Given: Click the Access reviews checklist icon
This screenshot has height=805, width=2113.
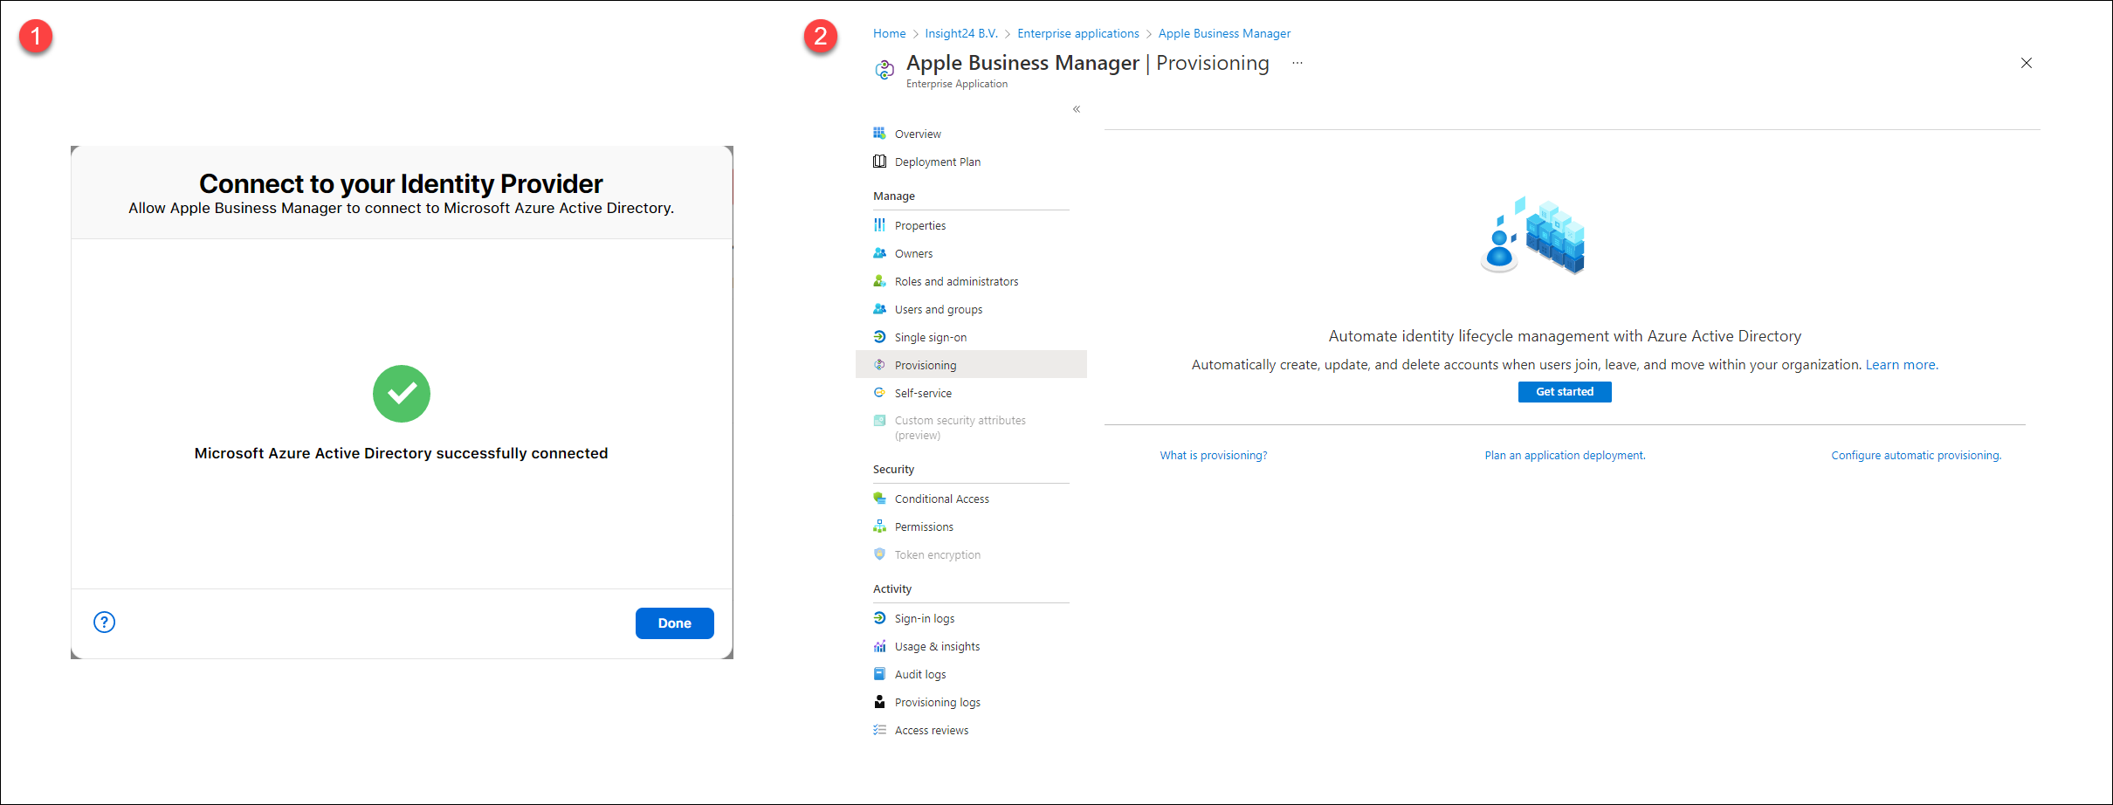Looking at the screenshot, I should 879,730.
